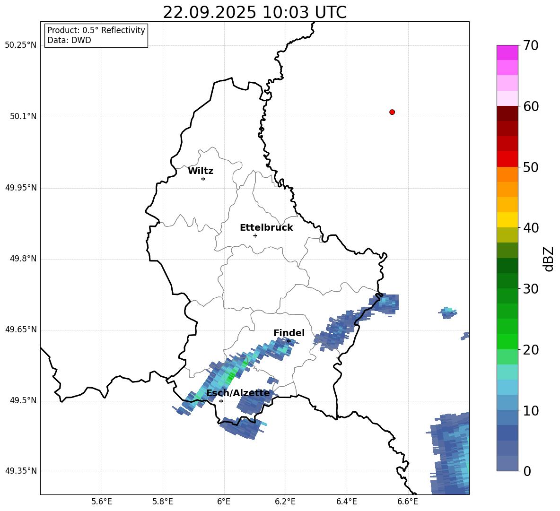Click the dark red colorbar segment below 60

tap(507, 113)
